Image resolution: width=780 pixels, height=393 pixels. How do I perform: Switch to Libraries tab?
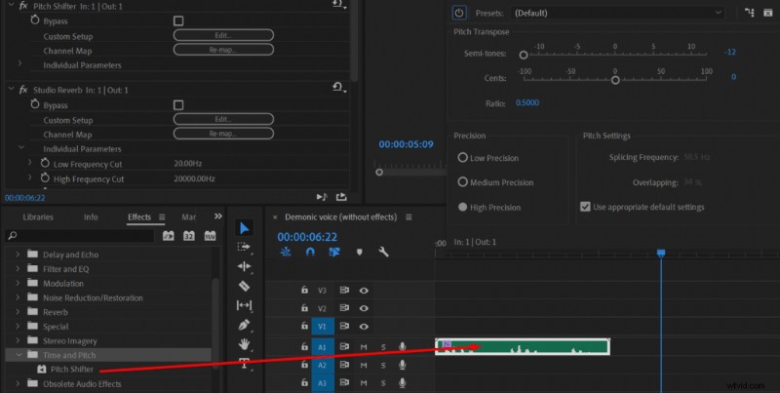pos(38,216)
